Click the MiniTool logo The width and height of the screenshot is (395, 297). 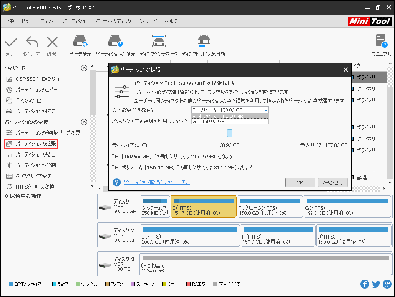click(x=370, y=21)
